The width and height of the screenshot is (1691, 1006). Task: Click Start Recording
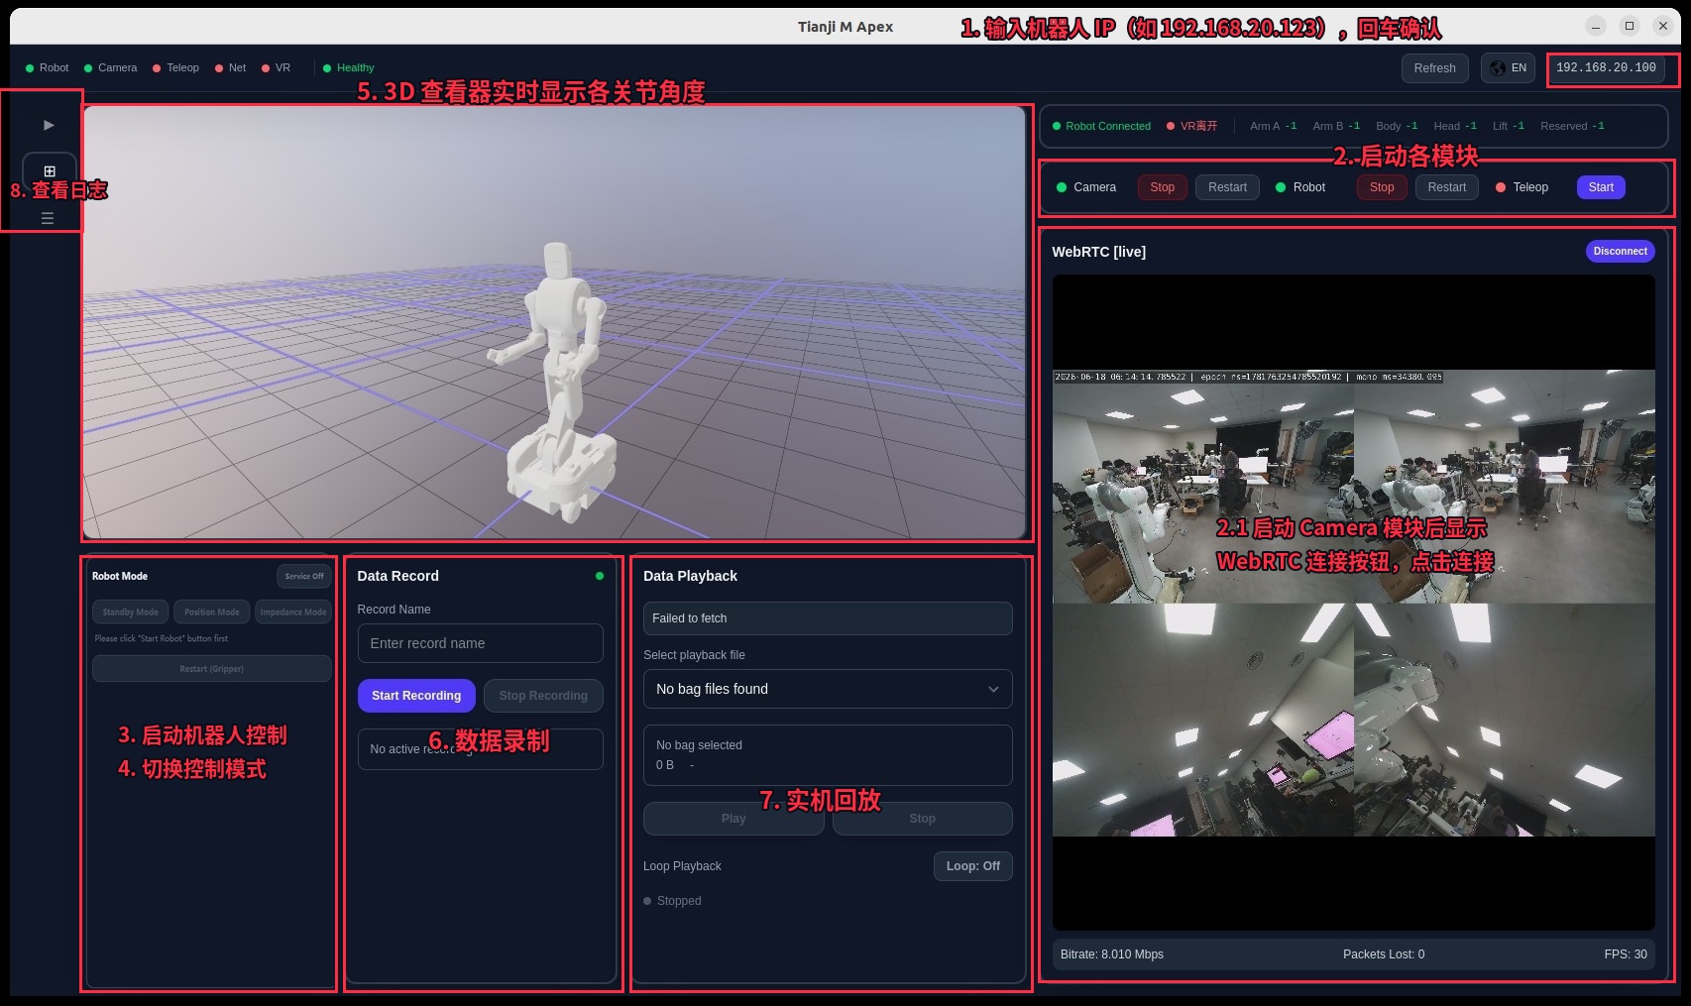click(416, 696)
